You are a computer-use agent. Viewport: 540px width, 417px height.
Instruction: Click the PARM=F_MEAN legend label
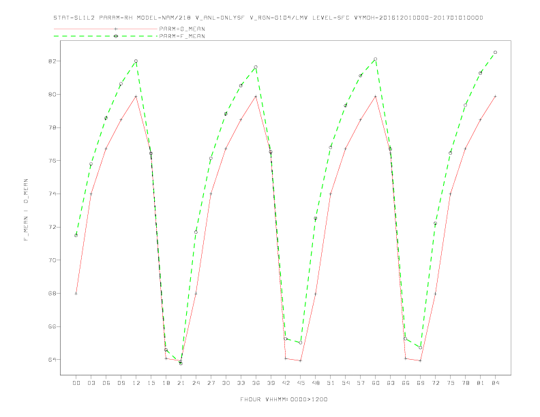(182, 36)
